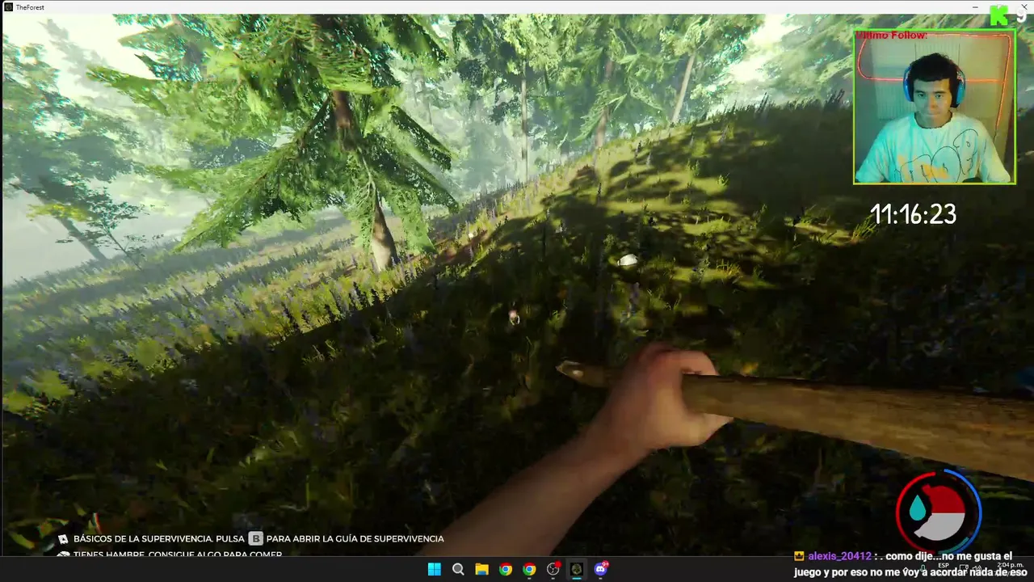Viewport: 1034px width, 582px height.
Task: Click the hunger tip icon
Action: (x=63, y=555)
